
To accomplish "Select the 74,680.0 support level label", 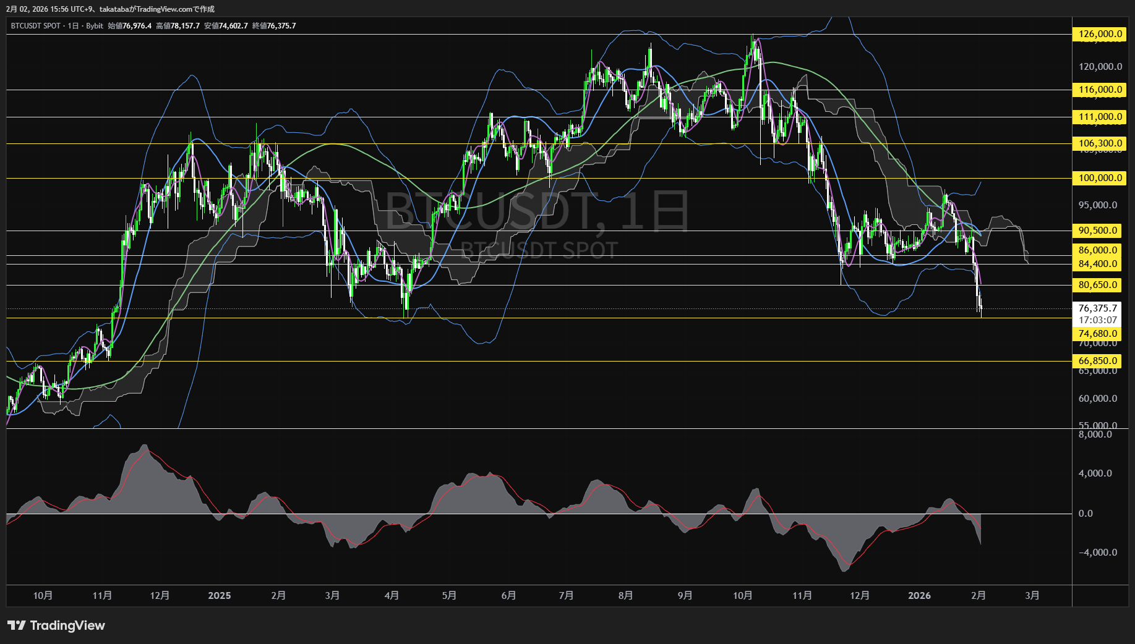I will point(1097,334).
